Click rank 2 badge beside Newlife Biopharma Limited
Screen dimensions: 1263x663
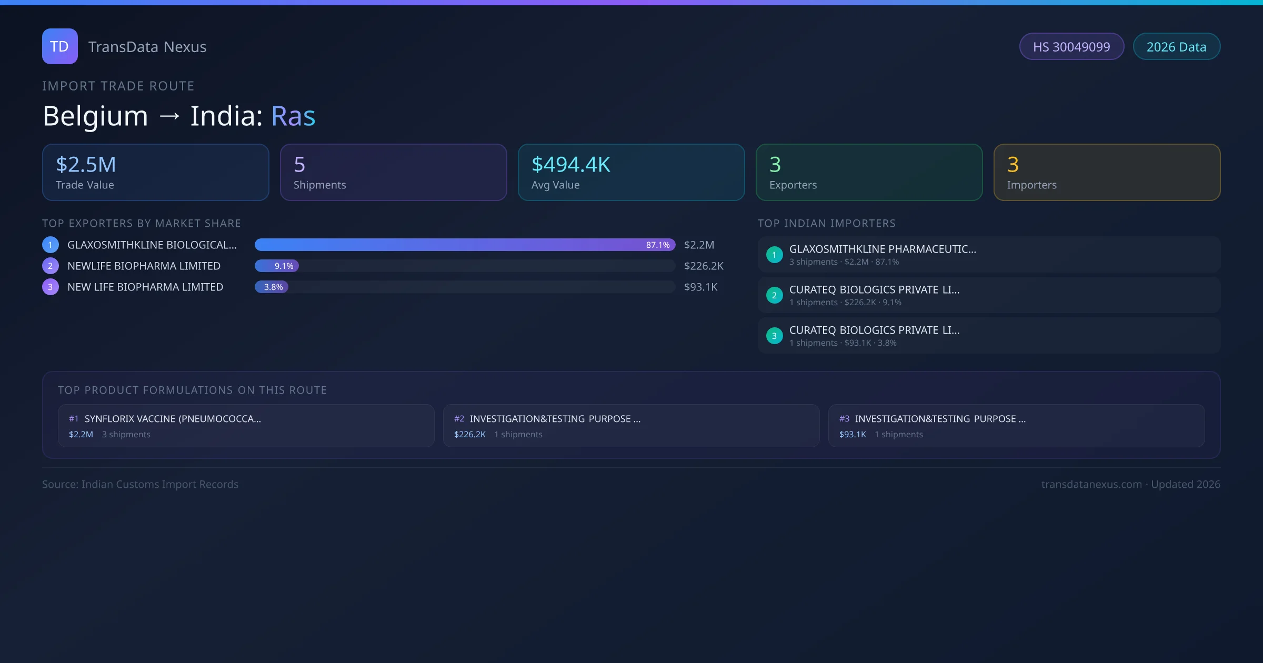tap(51, 266)
